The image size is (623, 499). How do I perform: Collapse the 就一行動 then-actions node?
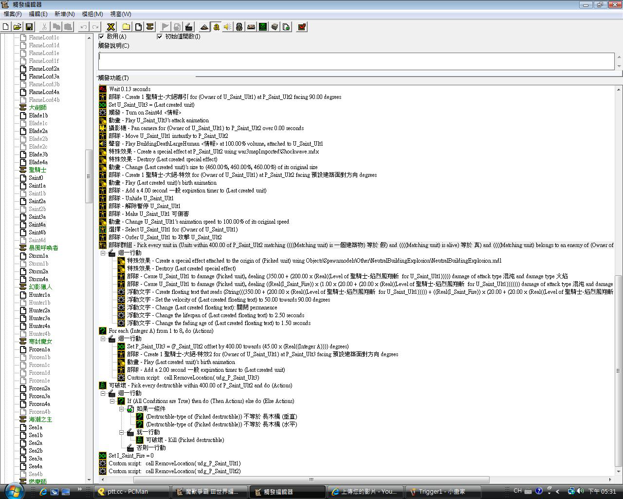[122, 432]
